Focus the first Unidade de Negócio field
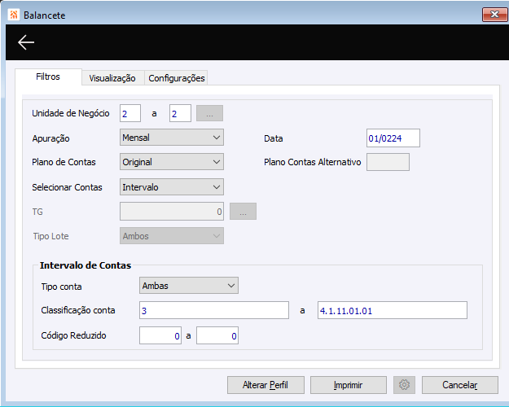This screenshot has height=407, width=509. pyautogui.click(x=130, y=113)
